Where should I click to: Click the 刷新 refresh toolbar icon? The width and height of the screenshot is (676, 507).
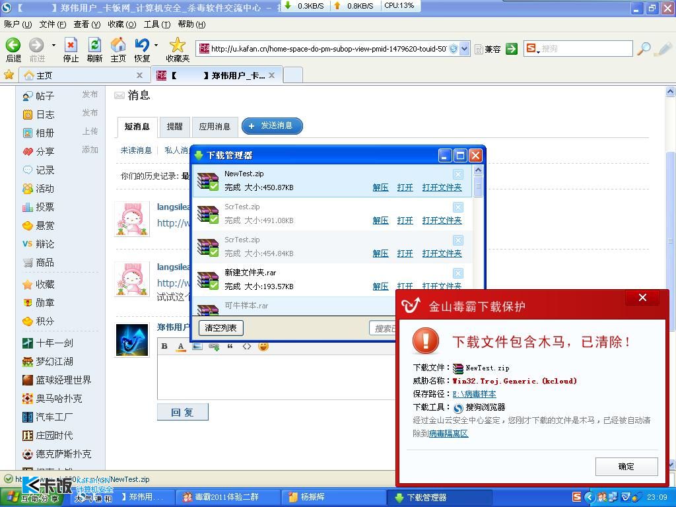[94, 46]
